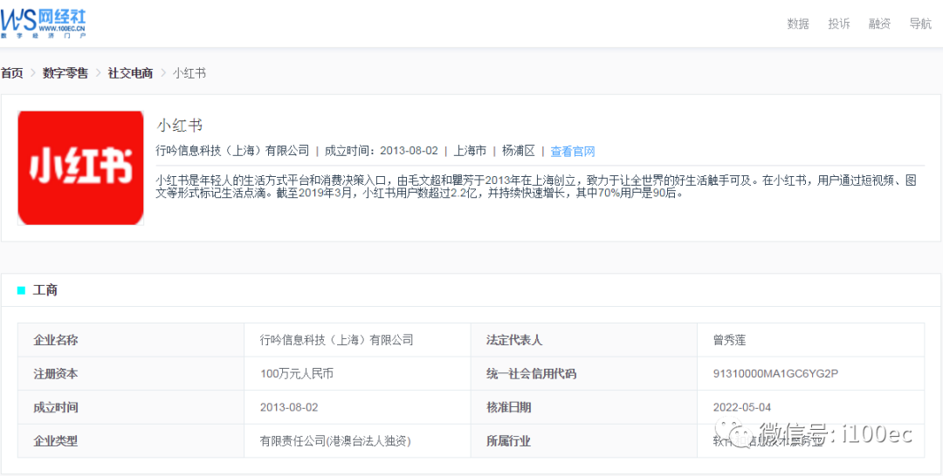Click credit code 91310000MA1GC6YG2P

(x=776, y=374)
